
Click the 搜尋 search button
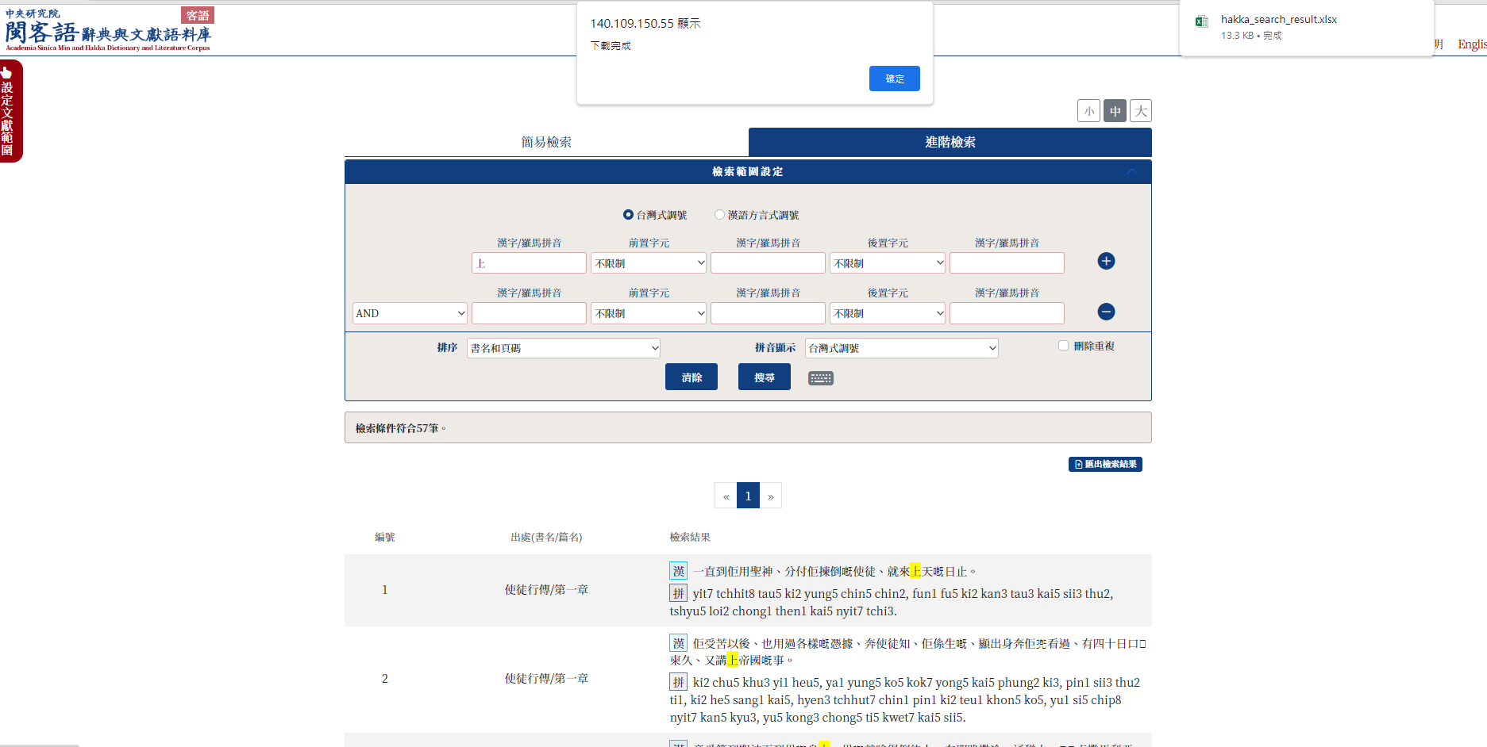765,377
